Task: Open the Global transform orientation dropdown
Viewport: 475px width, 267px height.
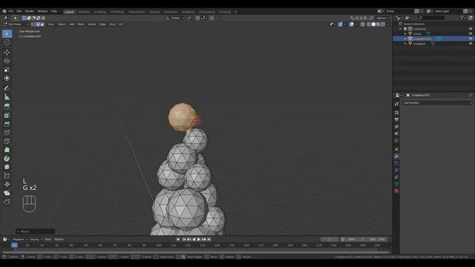Action: click(x=175, y=18)
